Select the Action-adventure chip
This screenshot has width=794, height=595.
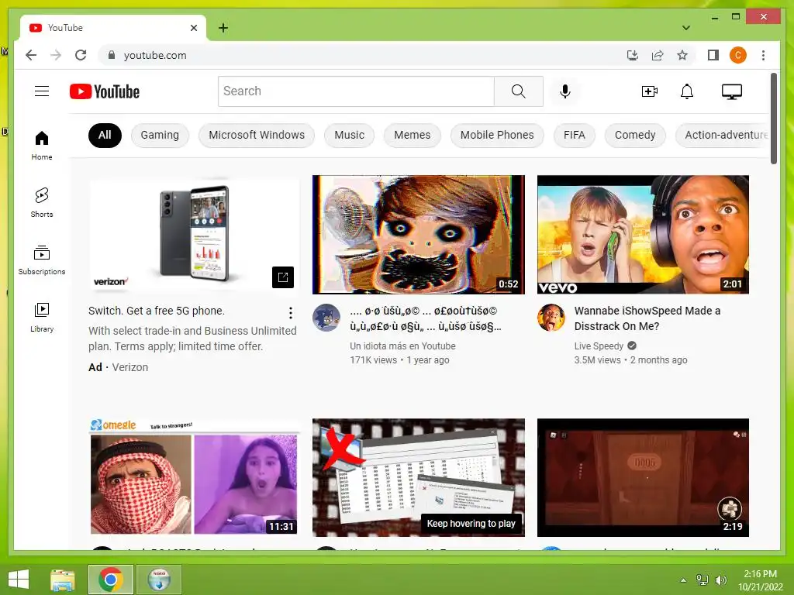tap(724, 135)
